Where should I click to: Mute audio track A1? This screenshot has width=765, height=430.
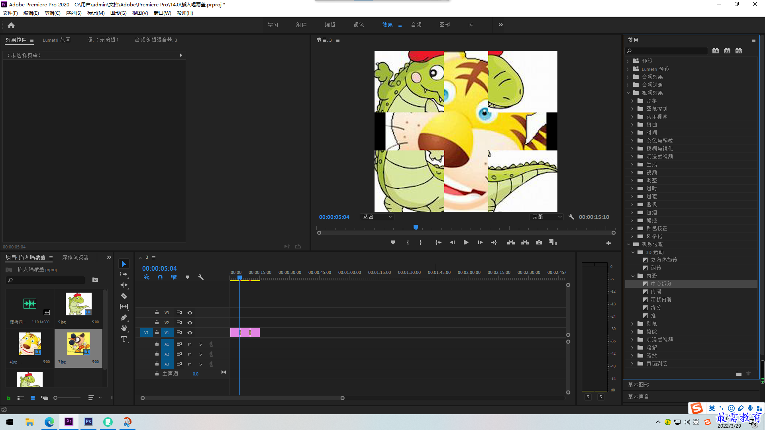pos(190,344)
